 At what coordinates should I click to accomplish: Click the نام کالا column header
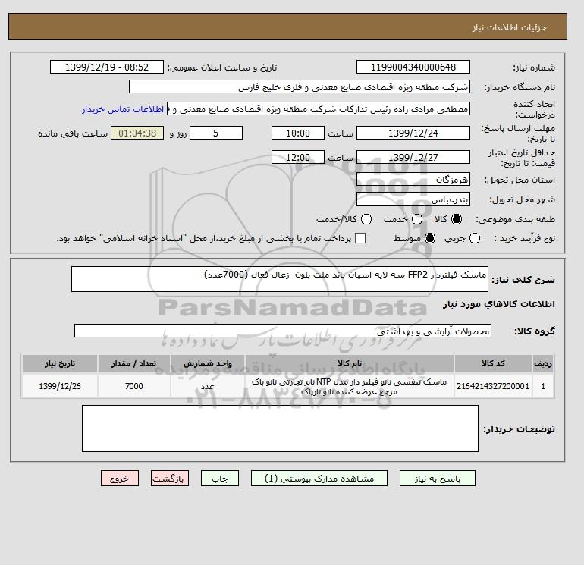click(x=350, y=363)
